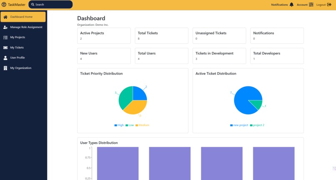The height and width of the screenshot is (180, 336).
Task: Open the Active Projects card
Action: point(104,35)
